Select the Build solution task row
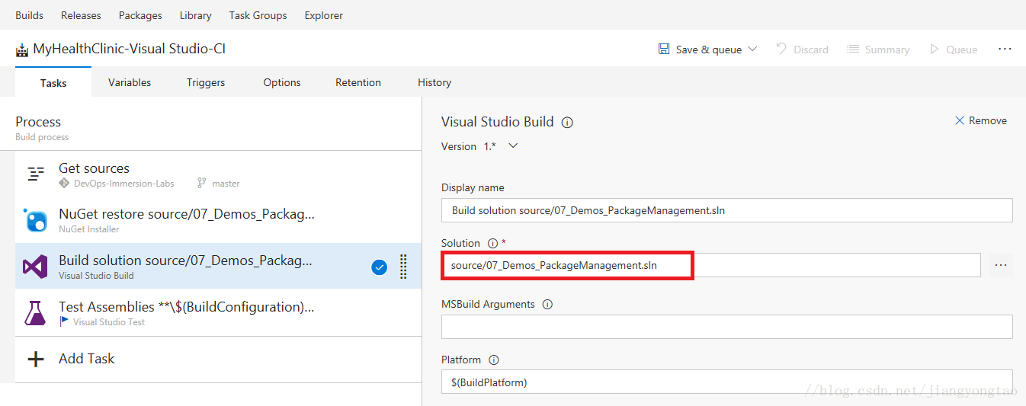The image size is (1026, 406). pos(218,266)
